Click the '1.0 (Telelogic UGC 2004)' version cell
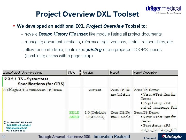This screenshot has height=140, width=186. (x=95, y=115)
